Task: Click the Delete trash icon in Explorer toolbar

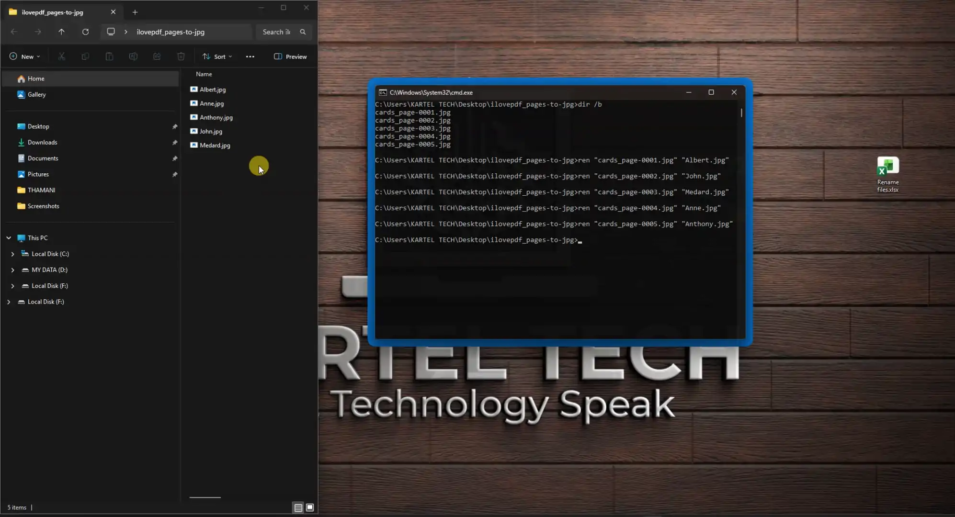Action: click(x=181, y=56)
